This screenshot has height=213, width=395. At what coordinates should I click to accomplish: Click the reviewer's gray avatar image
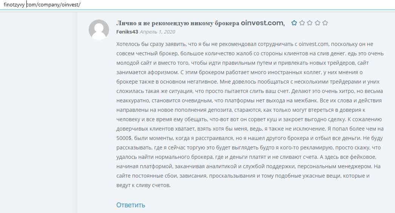tap(99, 30)
